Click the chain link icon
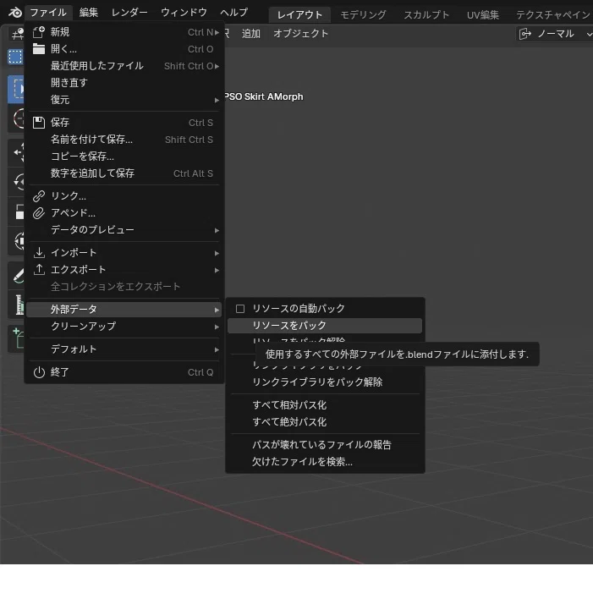This screenshot has width=593, height=610. (39, 196)
